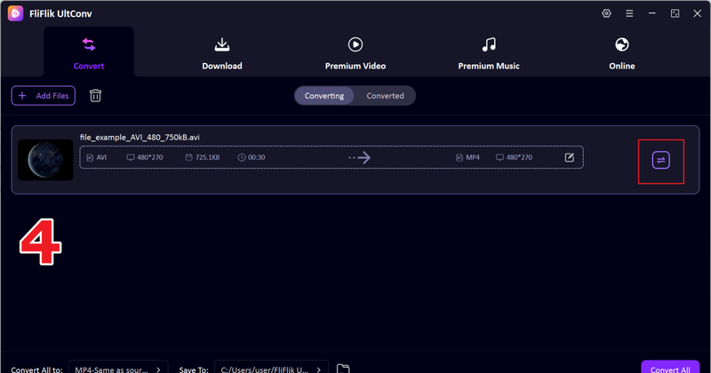The image size is (711, 373).
Task: Open the output folder icon
Action: (x=343, y=368)
